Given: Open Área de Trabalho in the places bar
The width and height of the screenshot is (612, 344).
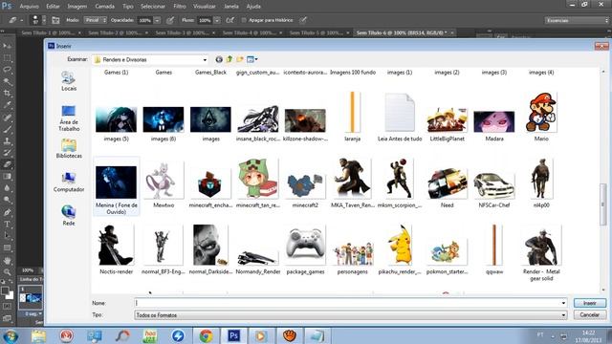Looking at the screenshot, I should click(x=69, y=118).
